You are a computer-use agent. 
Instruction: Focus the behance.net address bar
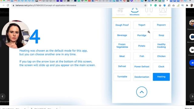point(79,5)
